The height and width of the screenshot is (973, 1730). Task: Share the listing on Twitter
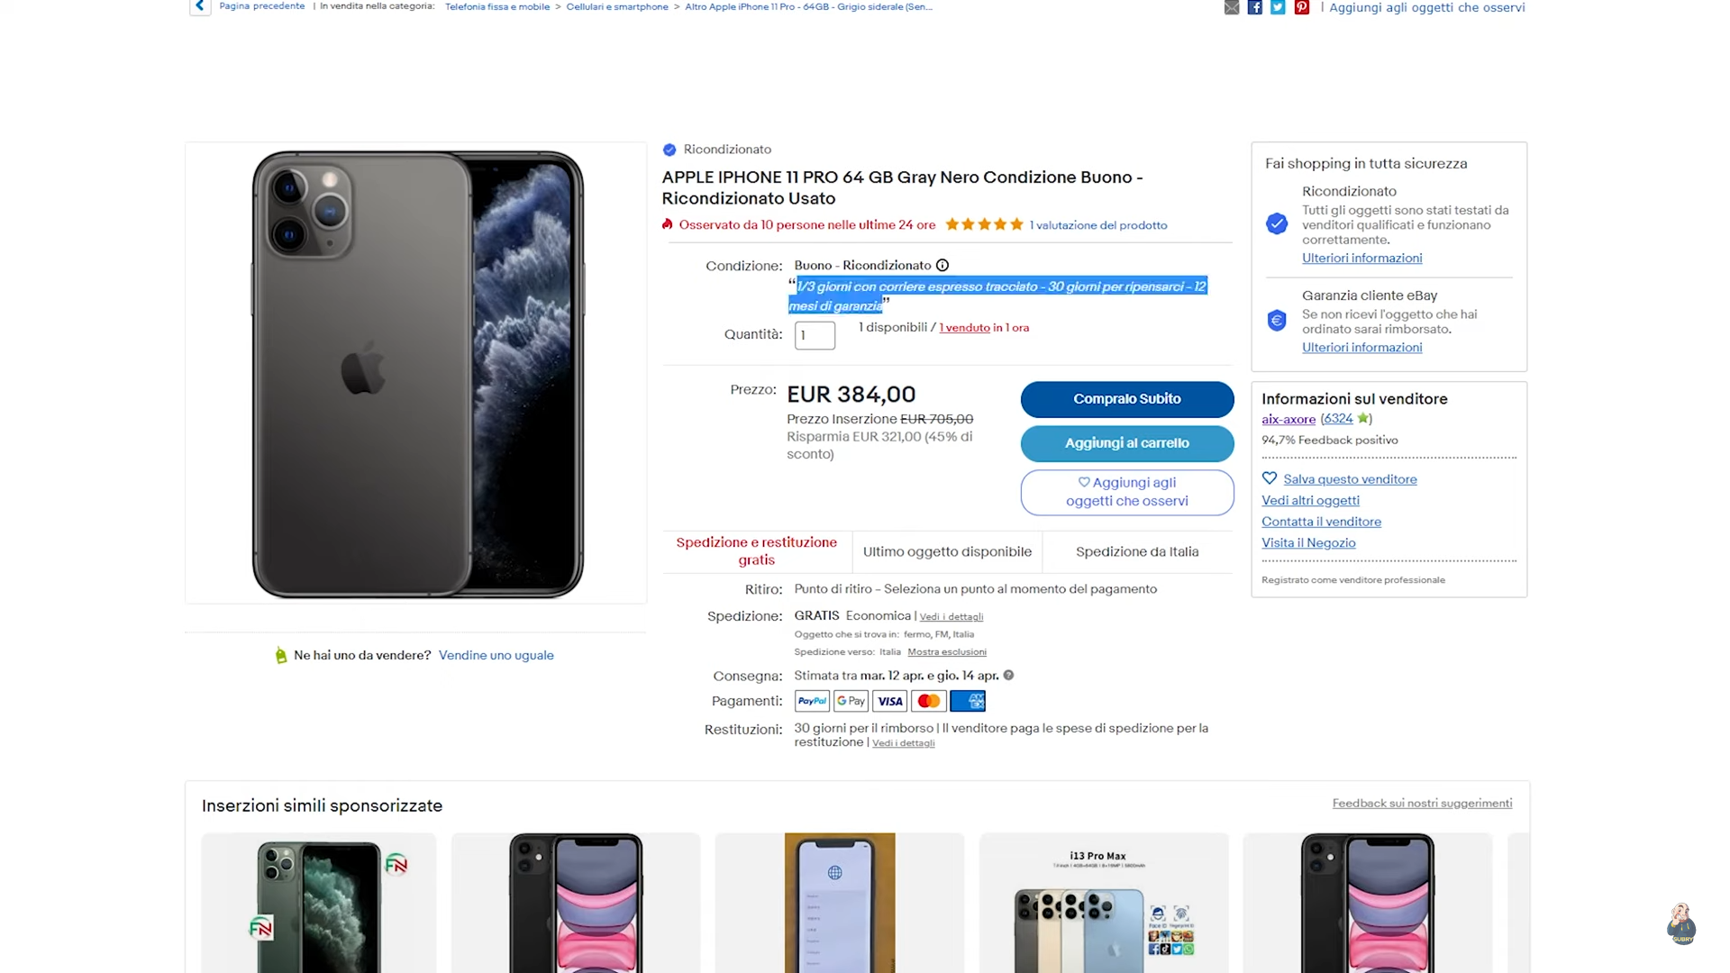(x=1278, y=8)
